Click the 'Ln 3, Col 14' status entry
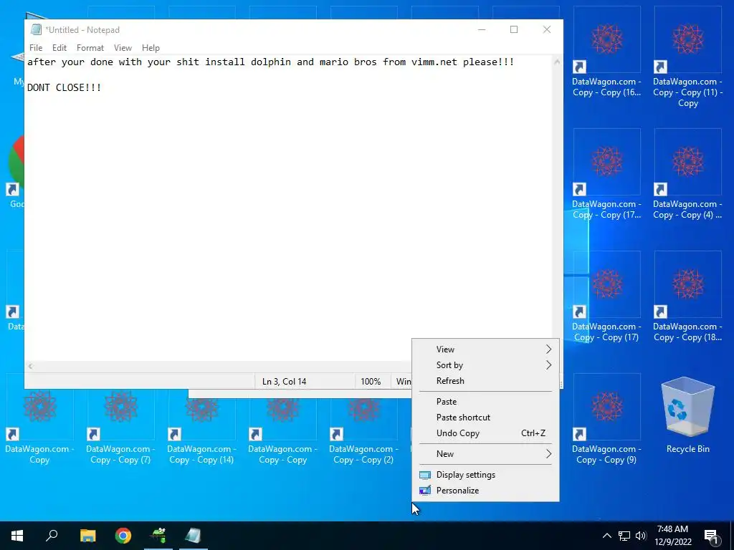This screenshot has width=734, height=550. click(x=284, y=382)
